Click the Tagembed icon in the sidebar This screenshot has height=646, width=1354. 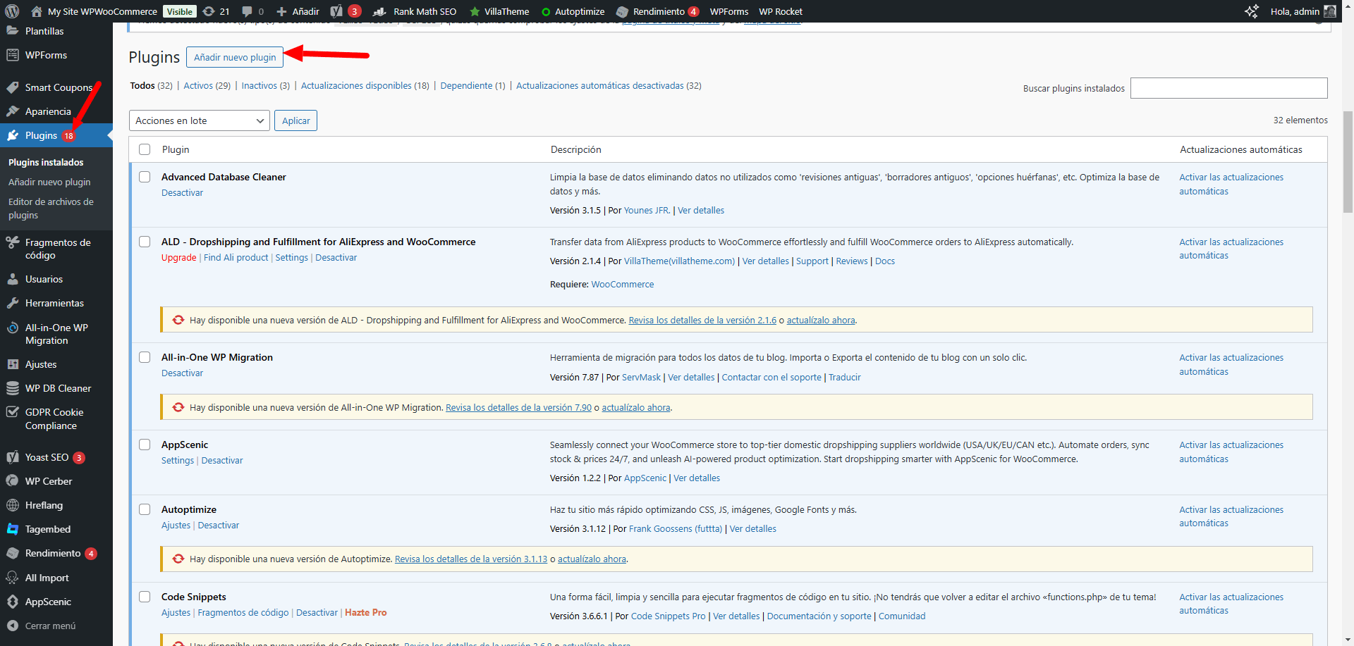13,529
